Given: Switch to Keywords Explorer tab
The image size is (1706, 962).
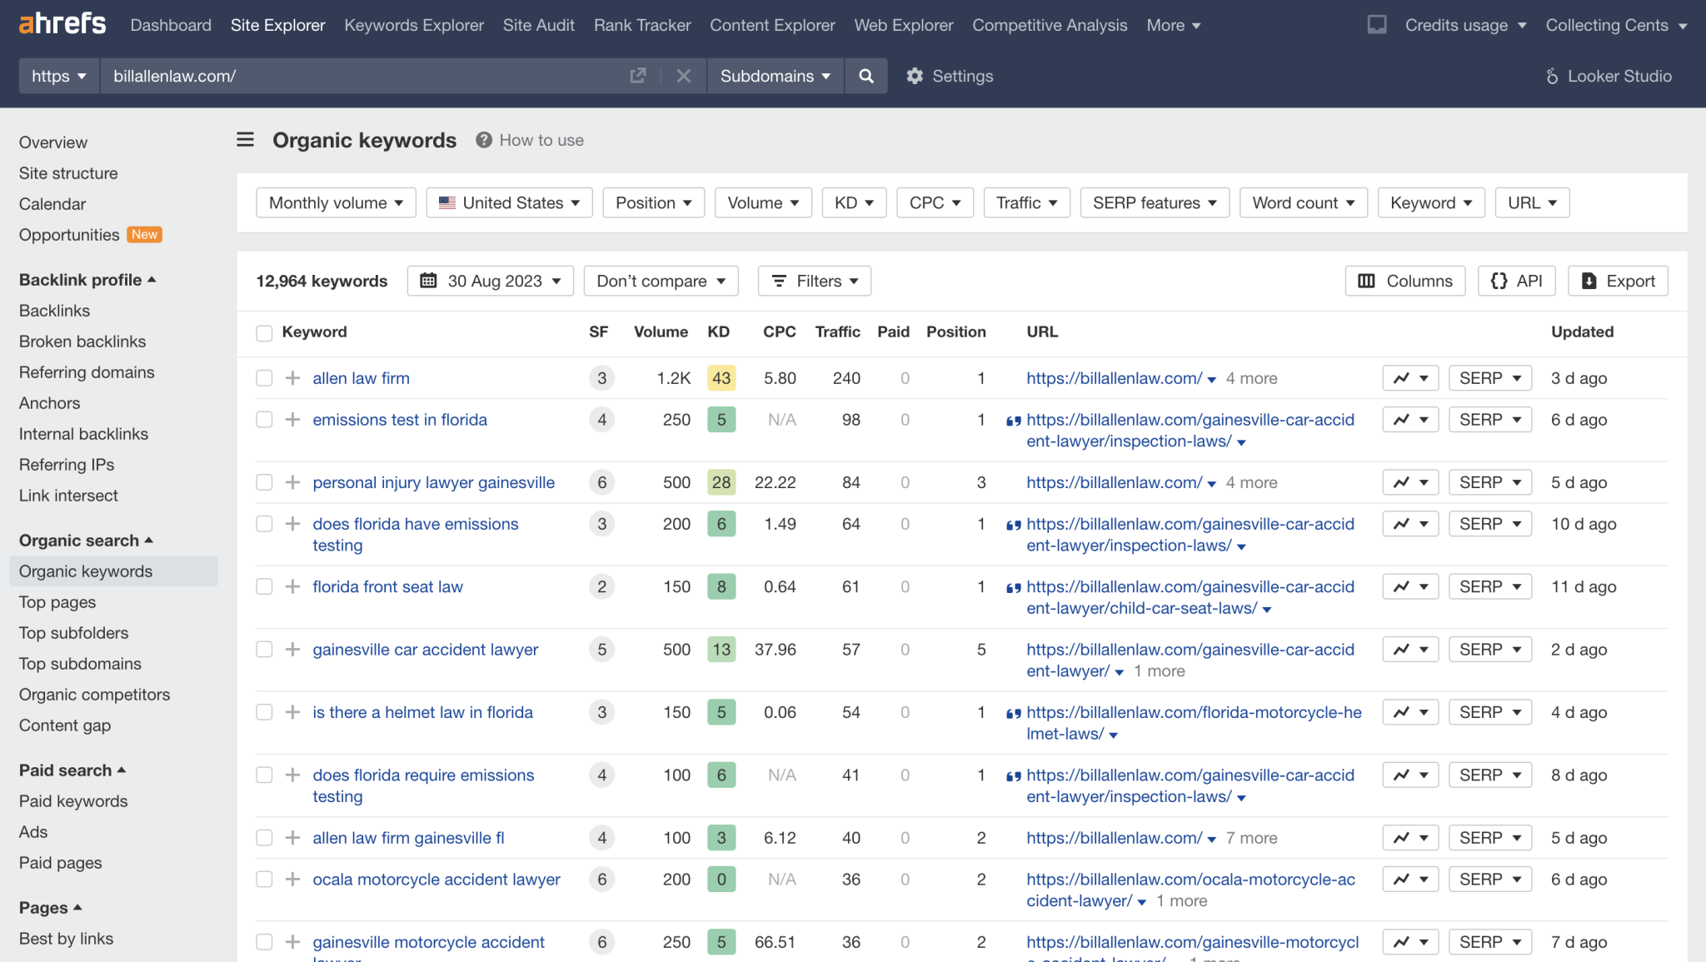Looking at the screenshot, I should pyautogui.click(x=413, y=25).
